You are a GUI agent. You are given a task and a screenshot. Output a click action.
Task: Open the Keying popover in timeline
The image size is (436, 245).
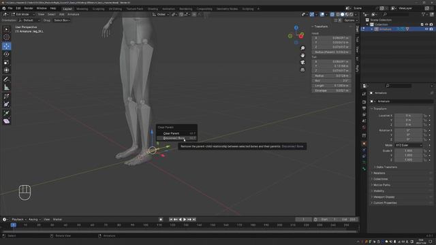tap(35, 219)
